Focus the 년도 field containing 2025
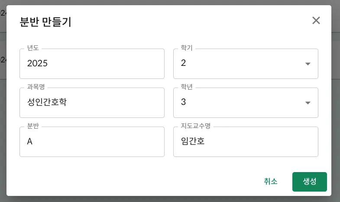This screenshot has height=202, width=340. (92, 64)
